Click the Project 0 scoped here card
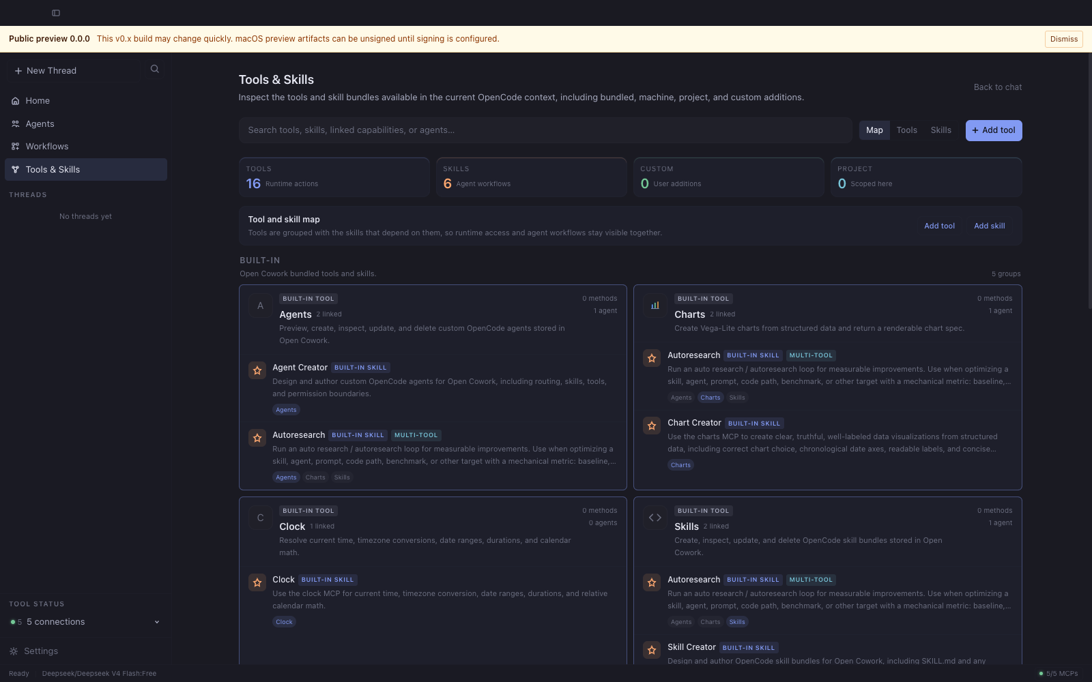This screenshot has height=682, width=1092. [x=926, y=177]
